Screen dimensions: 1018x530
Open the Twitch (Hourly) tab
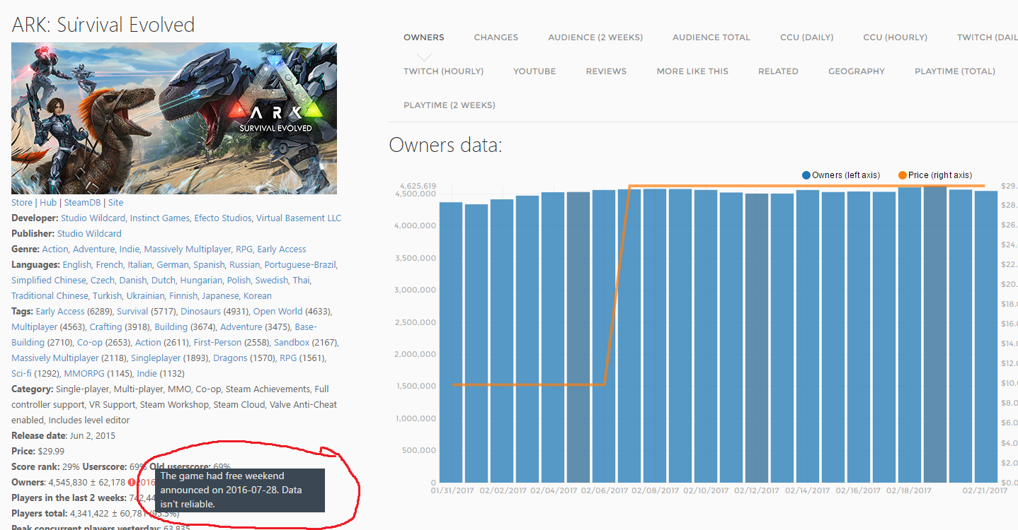pos(443,71)
